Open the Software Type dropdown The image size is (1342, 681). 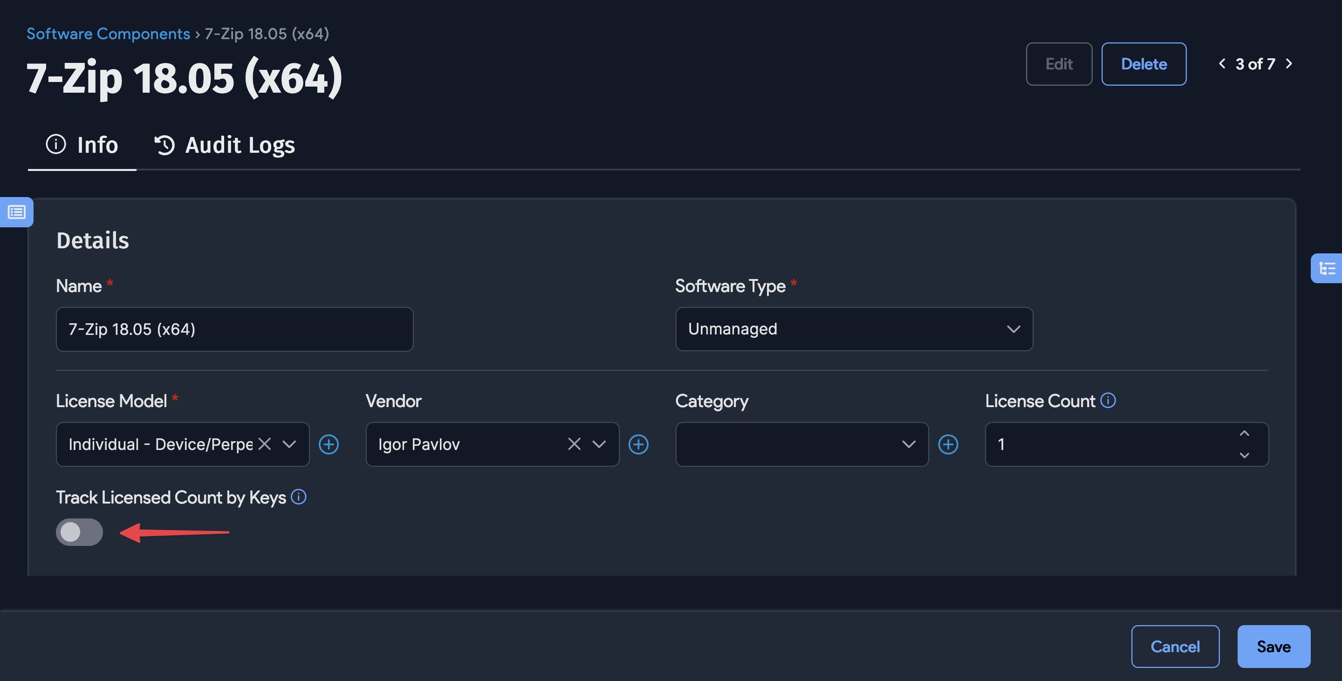[855, 329]
